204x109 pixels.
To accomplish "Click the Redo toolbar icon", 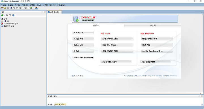I will click(17, 8).
